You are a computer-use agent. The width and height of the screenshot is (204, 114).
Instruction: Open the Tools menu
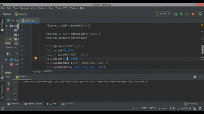coord(58,8)
